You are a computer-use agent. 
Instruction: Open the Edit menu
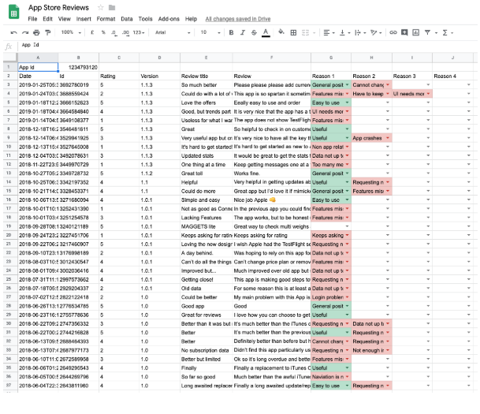pyautogui.click(x=47, y=19)
